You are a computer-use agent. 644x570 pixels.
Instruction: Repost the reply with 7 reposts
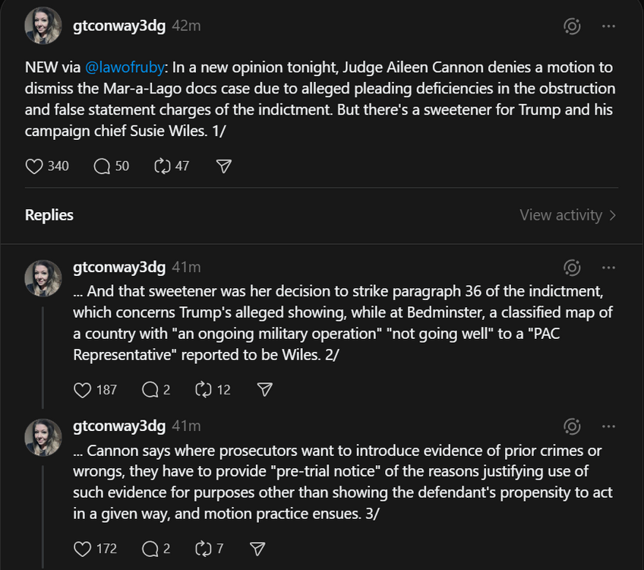point(204,548)
